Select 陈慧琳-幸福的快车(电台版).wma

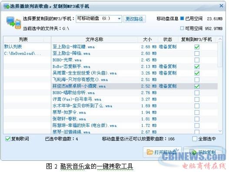pos(85,126)
